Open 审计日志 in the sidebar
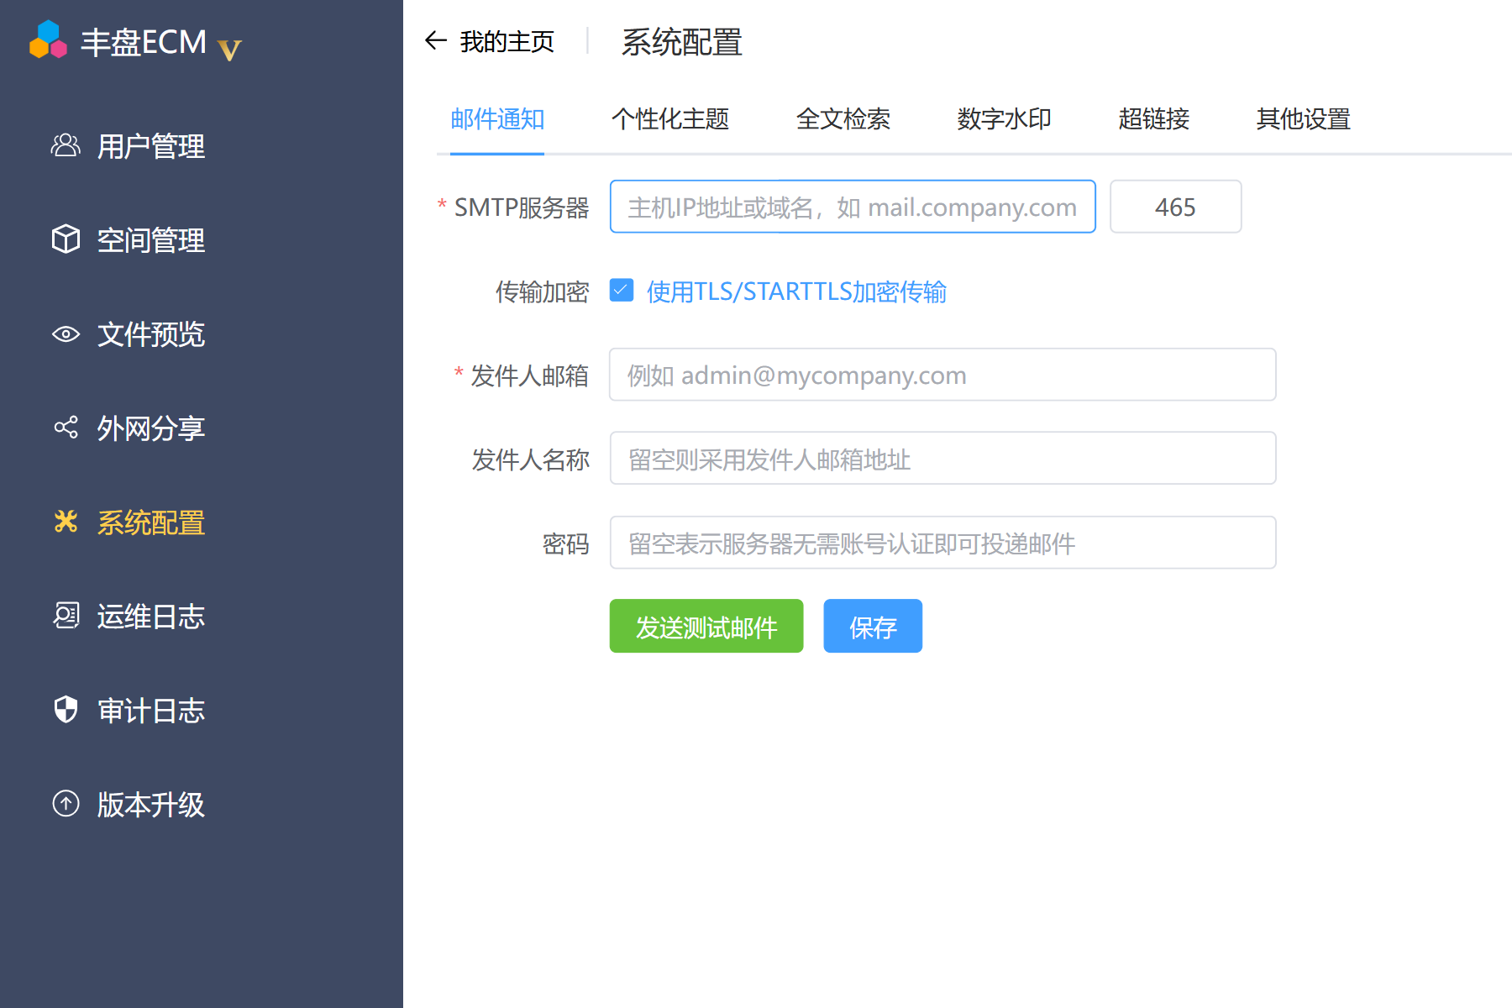 point(150,711)
